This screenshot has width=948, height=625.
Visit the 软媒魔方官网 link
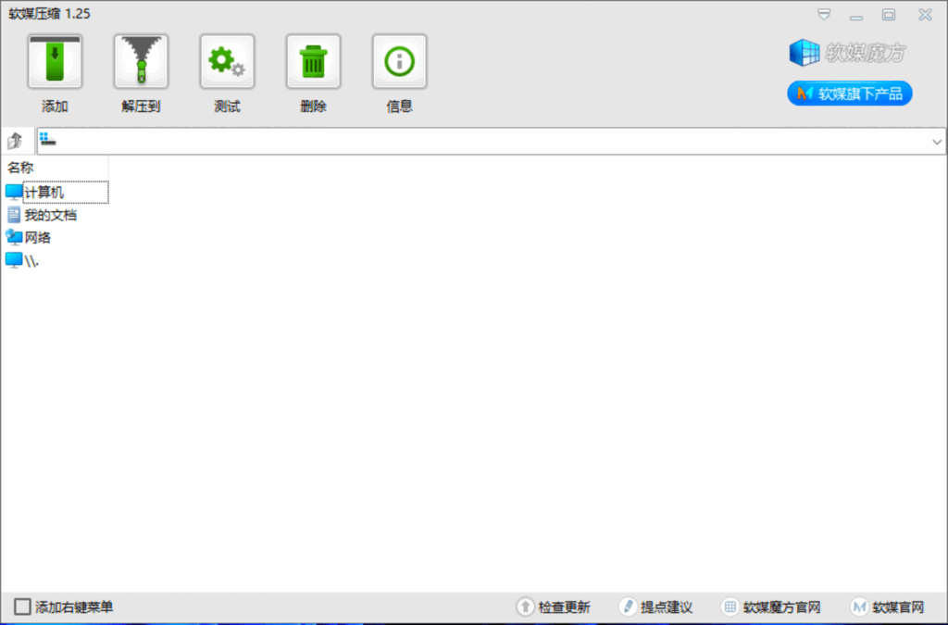point(771,606)
